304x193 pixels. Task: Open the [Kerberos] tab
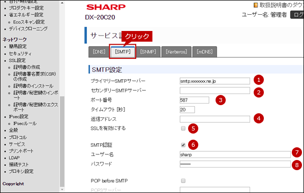click(176, 52)
